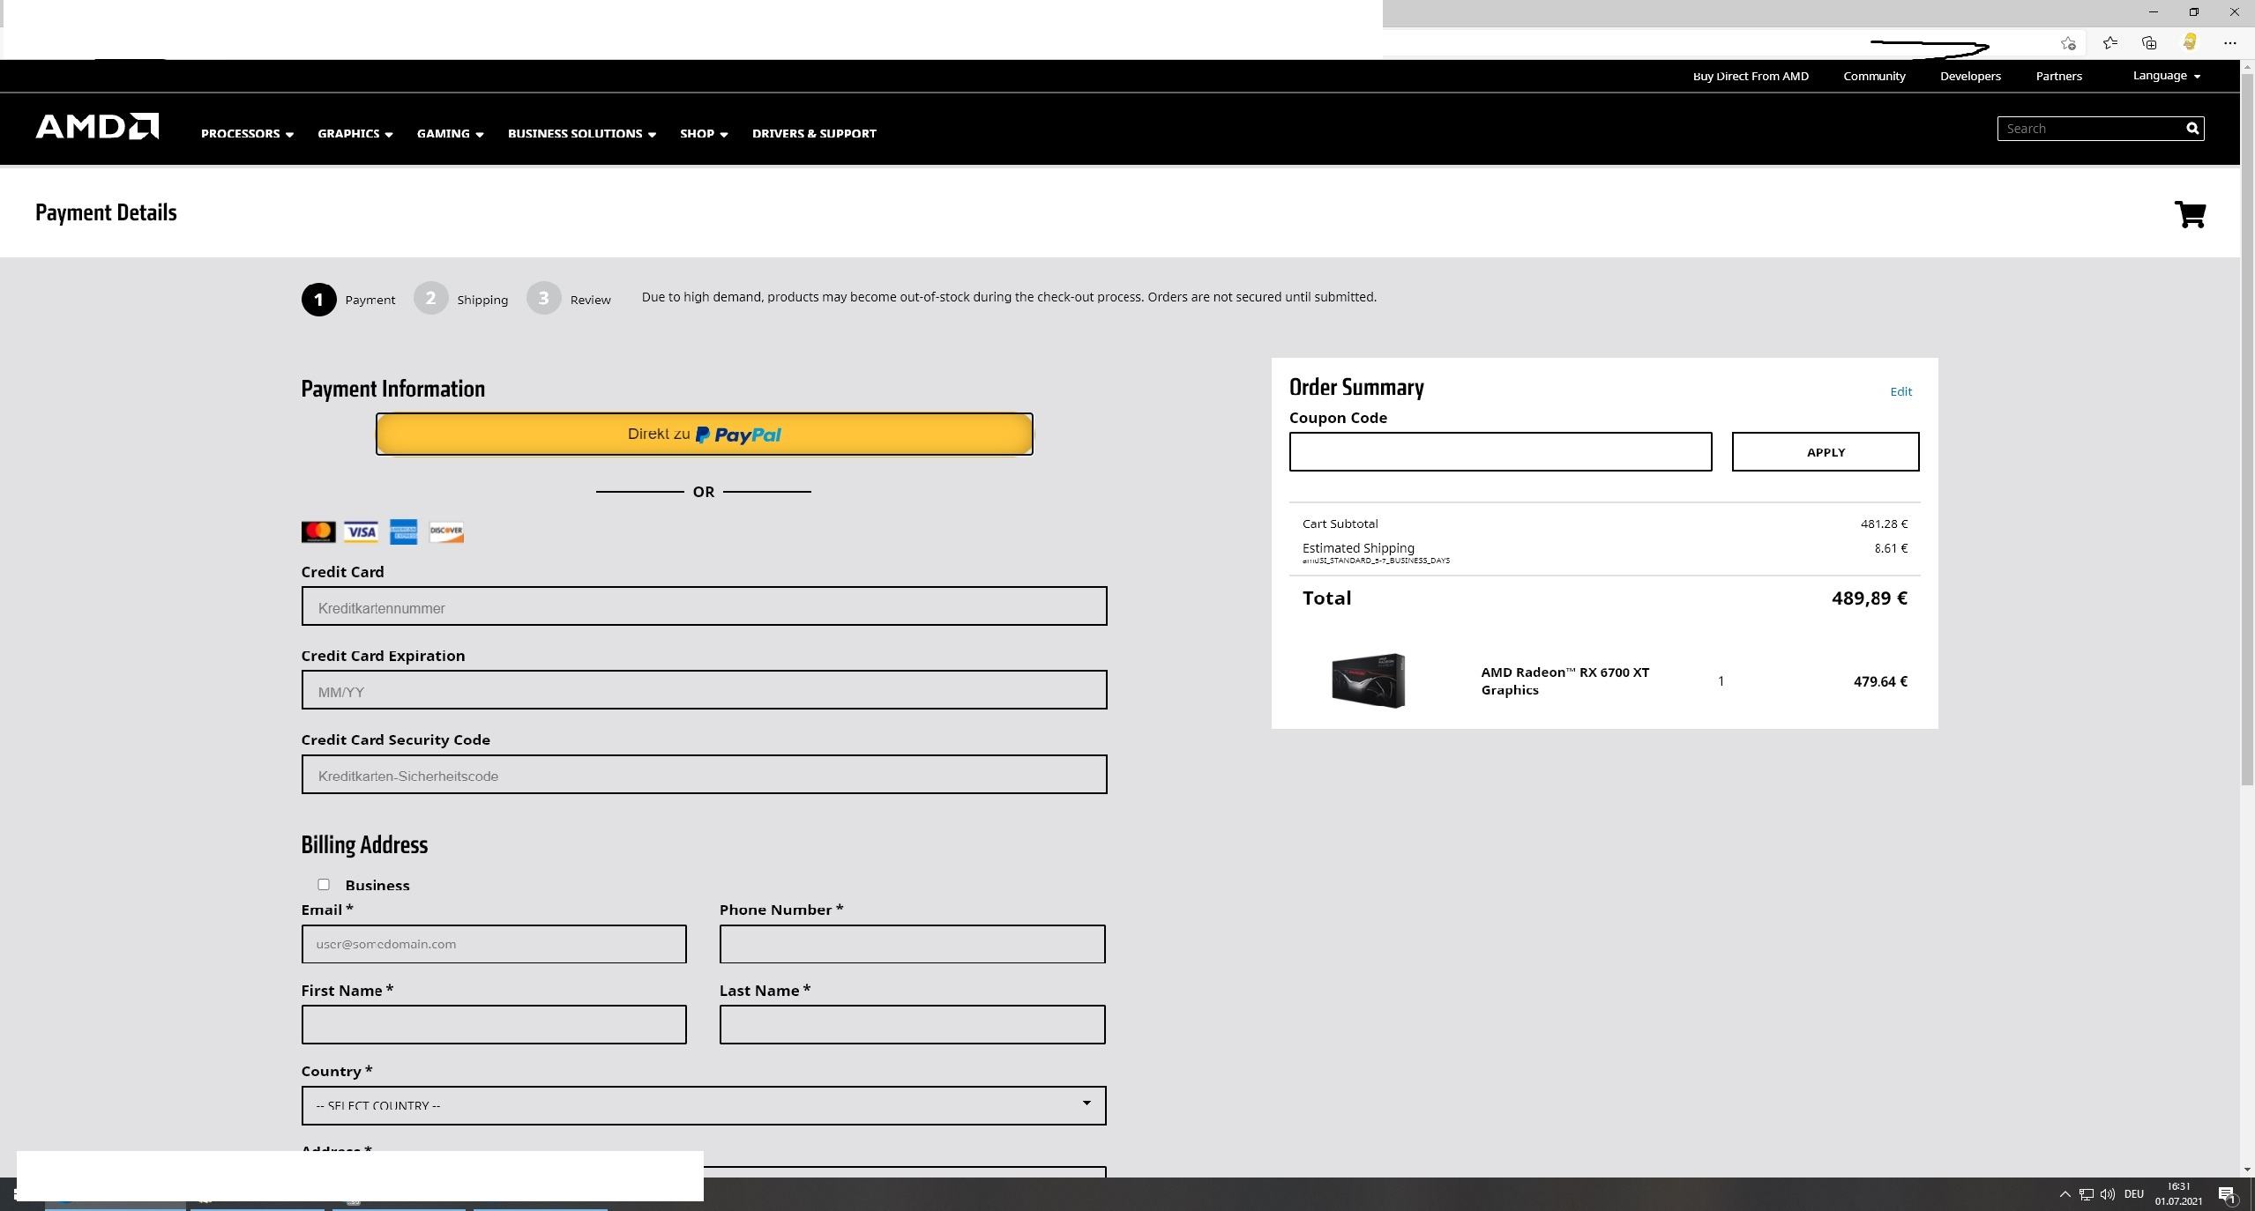
Task: Open Drivers & Support menu item
Action: click(x=813, y=134)
